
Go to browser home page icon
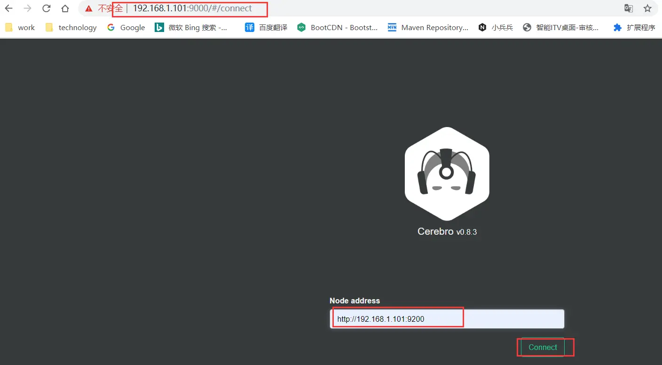(x=65, y=8)
